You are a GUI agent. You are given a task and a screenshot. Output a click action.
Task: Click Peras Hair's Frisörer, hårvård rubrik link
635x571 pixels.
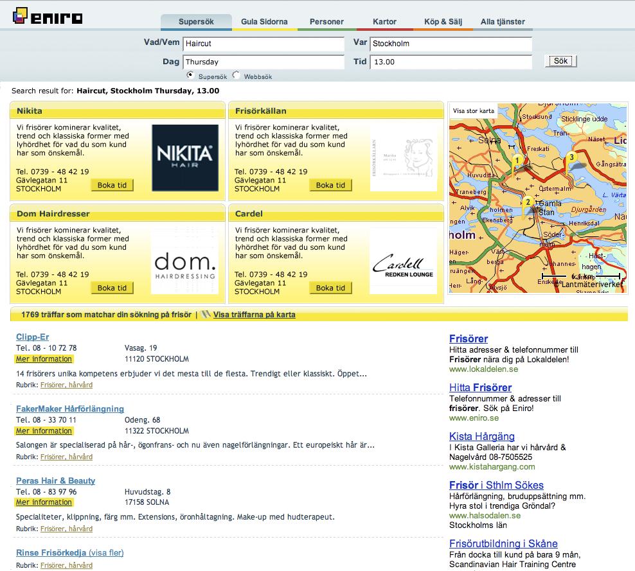(66, 529)
